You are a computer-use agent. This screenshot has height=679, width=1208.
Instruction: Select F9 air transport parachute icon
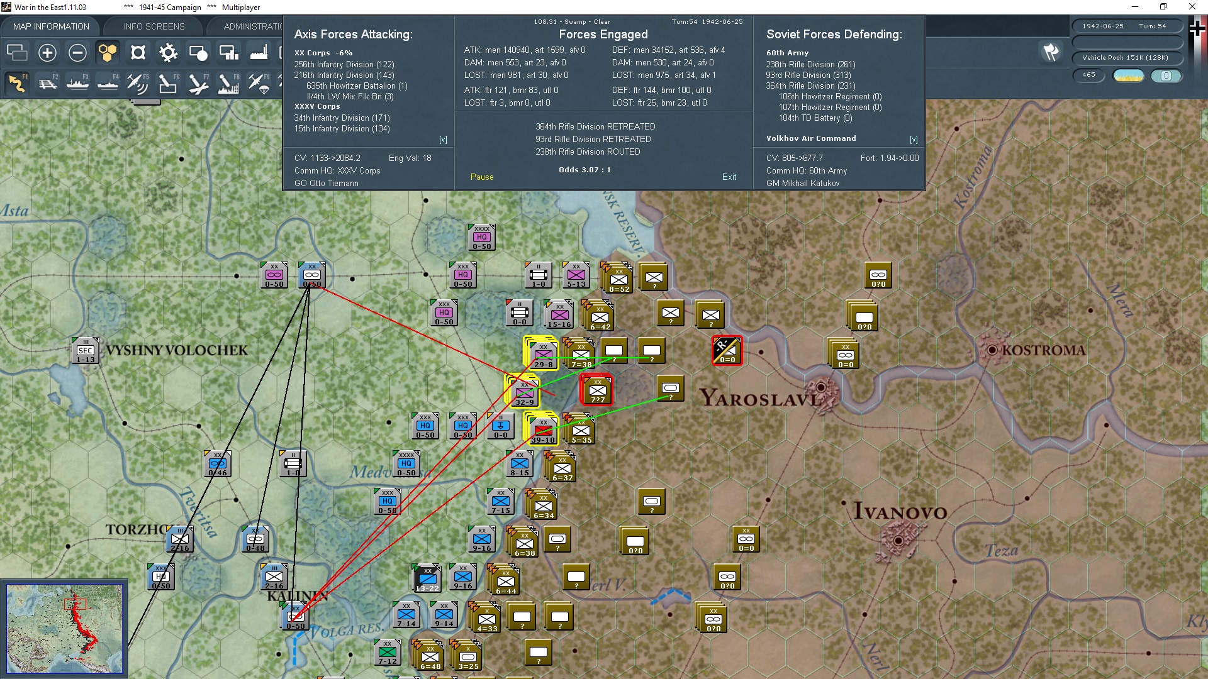(x=259, y=83)
